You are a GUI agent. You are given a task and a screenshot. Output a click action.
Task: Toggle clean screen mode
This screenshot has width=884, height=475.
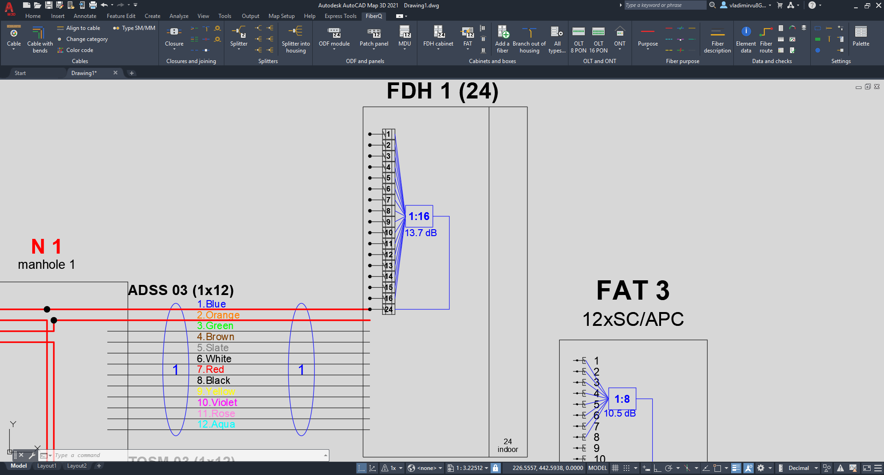pyautogui.click(x=866, y=468)
